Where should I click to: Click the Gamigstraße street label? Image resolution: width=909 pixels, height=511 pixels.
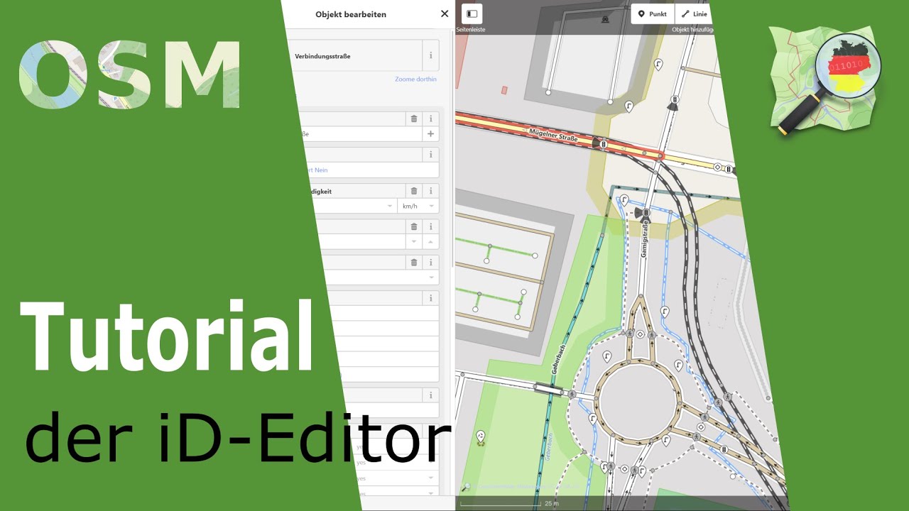pyautogui.click(x=645, y=240)
